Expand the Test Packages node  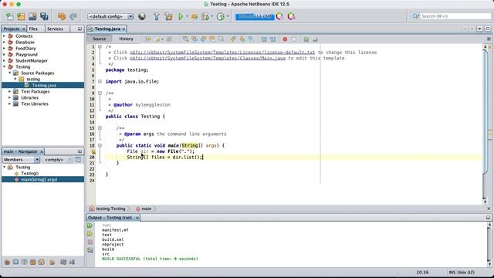pos(10,91)
